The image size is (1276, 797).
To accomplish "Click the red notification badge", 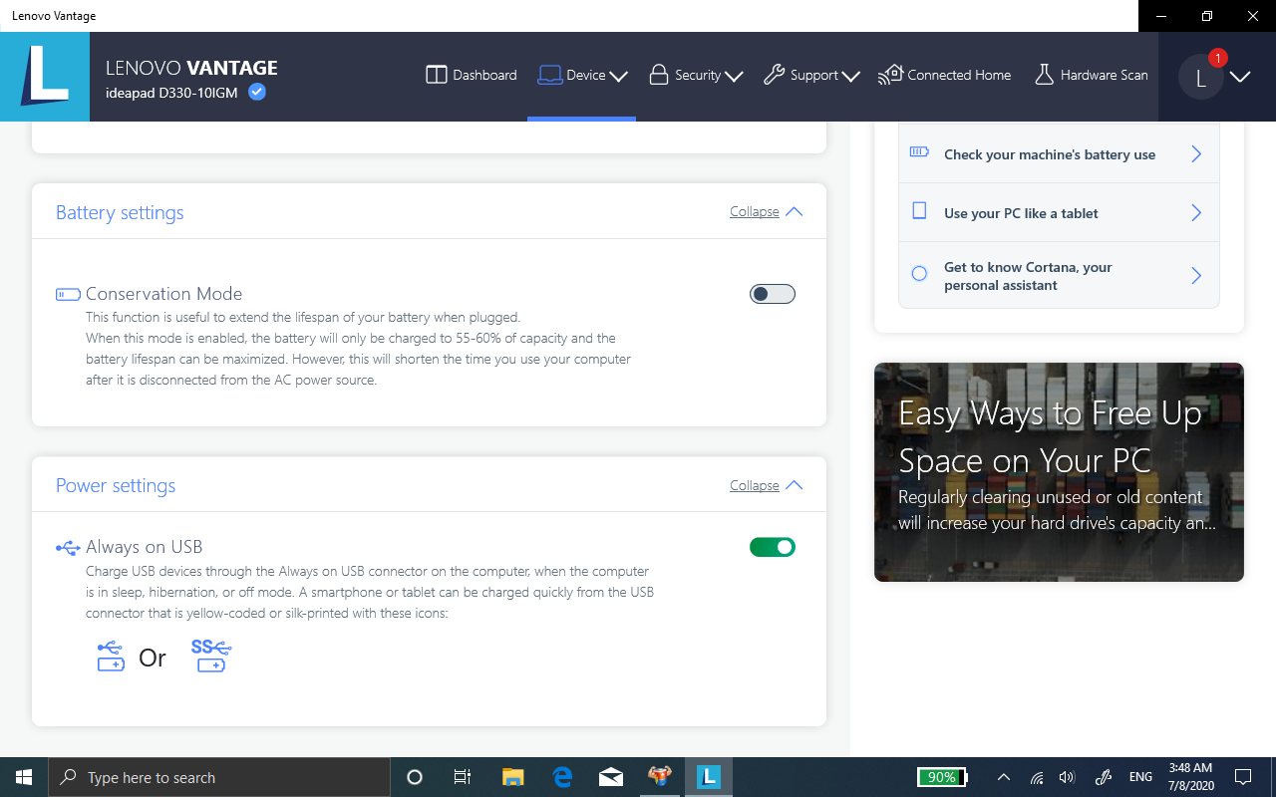I will coord(1217,58).
